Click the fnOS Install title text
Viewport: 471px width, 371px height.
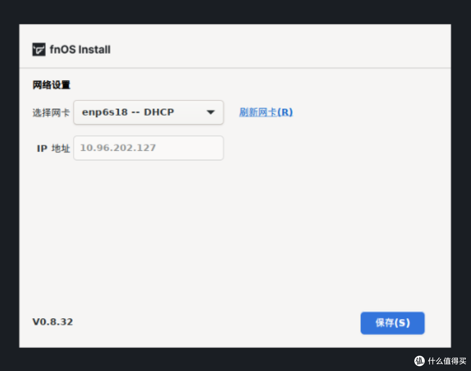click(x=80, y=50)
